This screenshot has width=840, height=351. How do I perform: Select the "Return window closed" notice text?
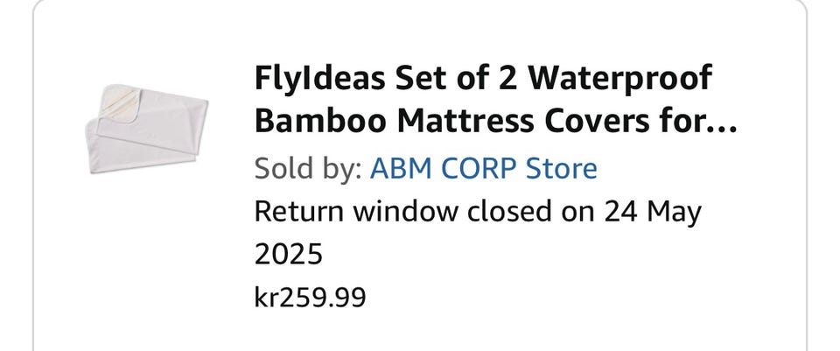(478, 212)
